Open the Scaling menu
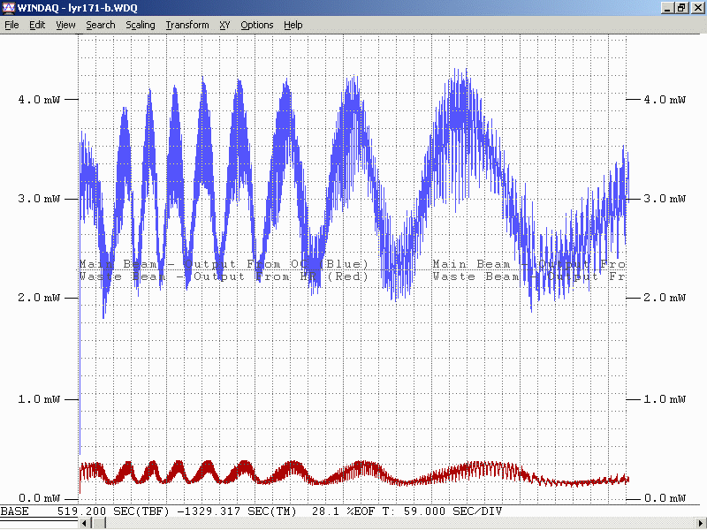 [140, 25]
